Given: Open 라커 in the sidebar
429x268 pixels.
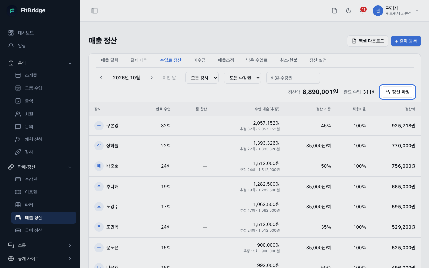Looking at the screenshot, I should coord(44,205).
